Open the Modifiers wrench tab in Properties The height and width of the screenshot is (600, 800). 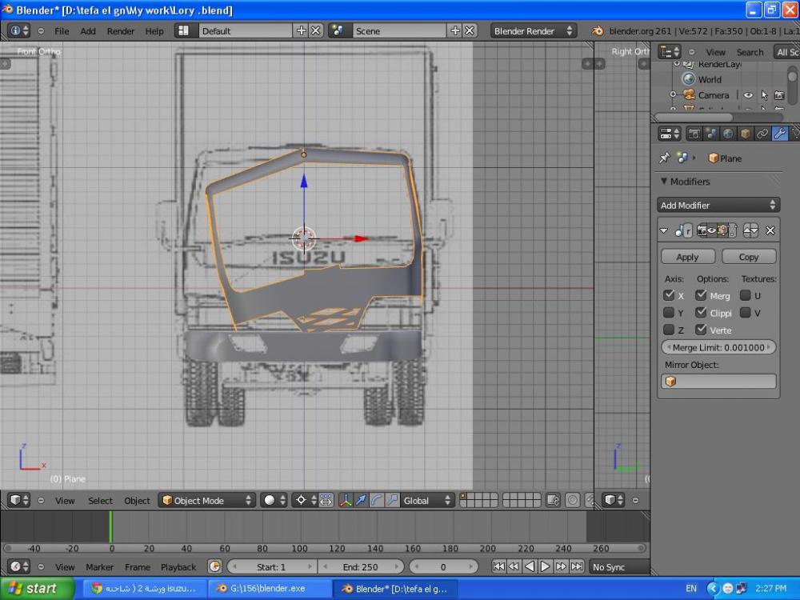[778, 134]
